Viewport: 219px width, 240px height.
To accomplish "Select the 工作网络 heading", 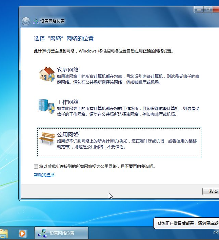I will pos(68,102).
